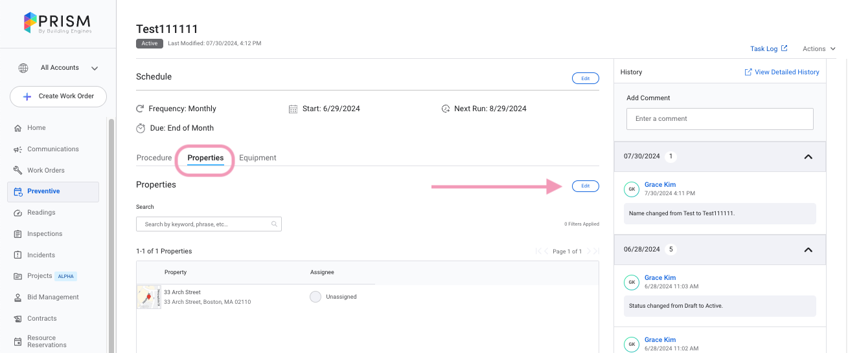Screen dimensions: 848x353
Task: Switch to the Procedure tab
Action: 154,158
